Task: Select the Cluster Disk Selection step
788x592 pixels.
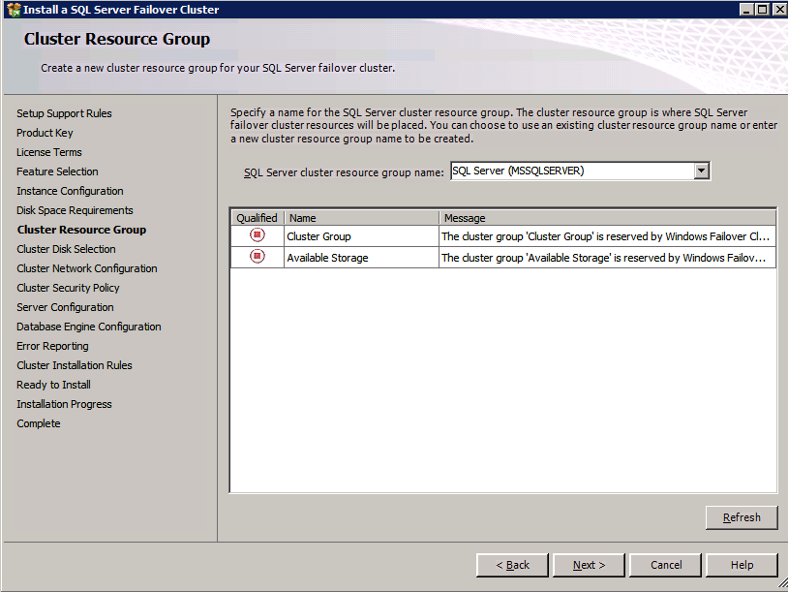Action: pos(66,249)
